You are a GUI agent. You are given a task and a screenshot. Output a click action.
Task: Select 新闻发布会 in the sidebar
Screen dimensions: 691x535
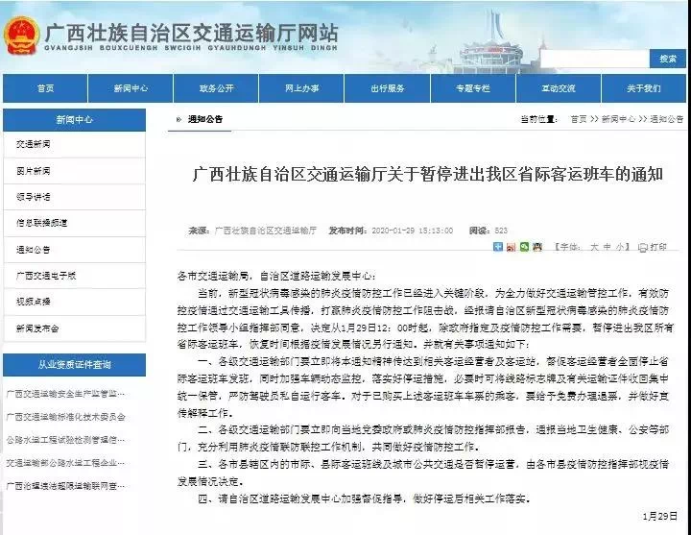[x=75, y=328]
